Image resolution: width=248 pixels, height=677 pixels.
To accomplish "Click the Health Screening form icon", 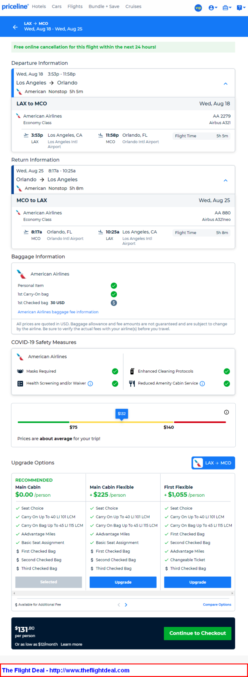I will [20, 384].
